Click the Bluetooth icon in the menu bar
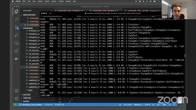196x110 pixels. [147, 1]
